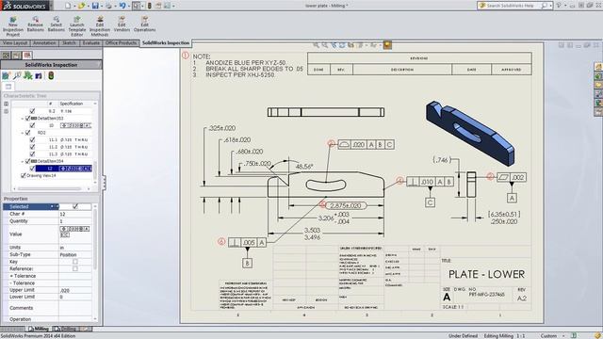Screen dimensions: 603x339
Task: Click the Print icon
Action: point(109,6)
